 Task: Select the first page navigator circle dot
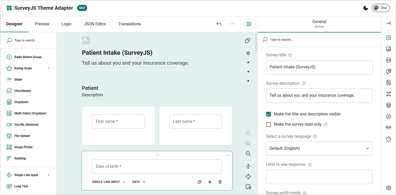point(248,53)
